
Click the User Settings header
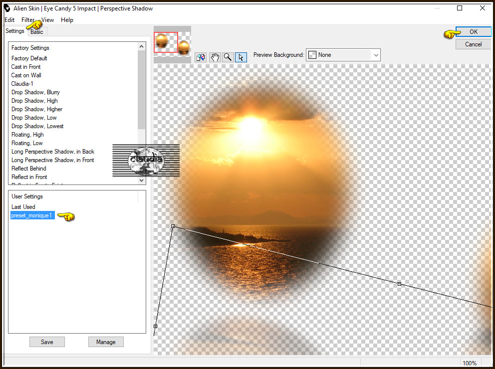(x=27, y=196)
